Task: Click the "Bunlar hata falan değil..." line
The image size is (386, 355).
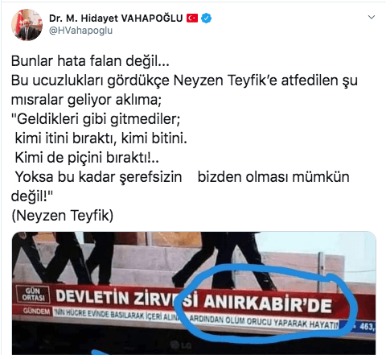Action: (x=90, y=61)
